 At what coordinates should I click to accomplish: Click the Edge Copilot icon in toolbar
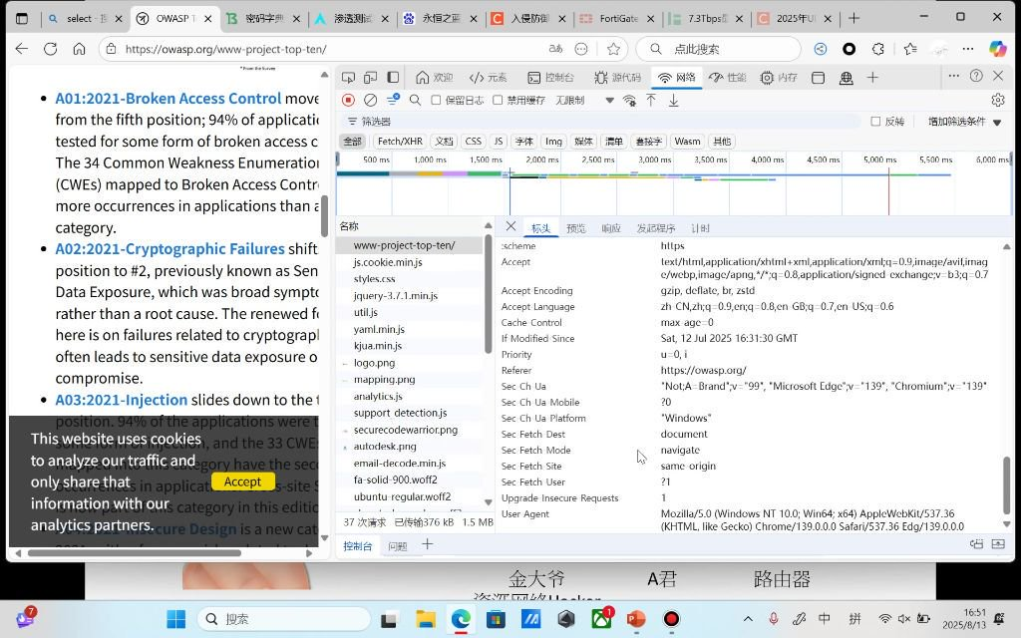pos(997,48)
